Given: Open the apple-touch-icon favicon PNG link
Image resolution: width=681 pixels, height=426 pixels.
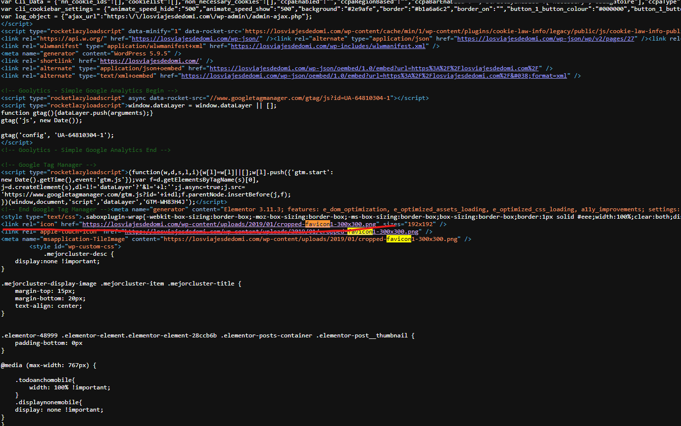Looking at the screenshot, I should pyautogui.click(x=272, y=232).
